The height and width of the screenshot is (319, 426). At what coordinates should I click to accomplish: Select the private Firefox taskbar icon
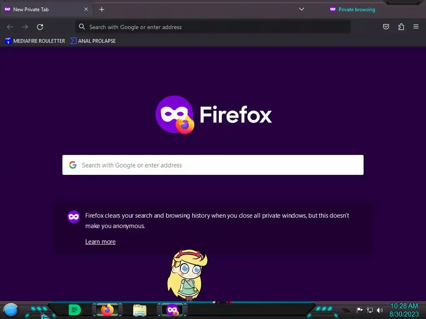pos(172,310)
